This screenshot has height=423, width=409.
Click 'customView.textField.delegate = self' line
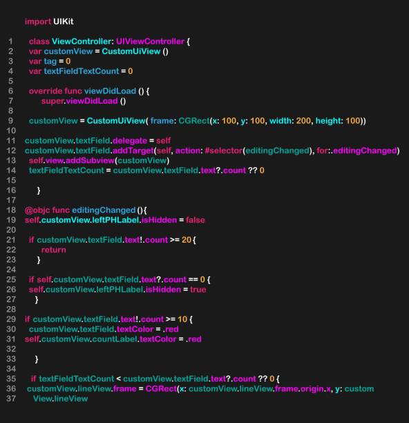[x=97, y=141]
